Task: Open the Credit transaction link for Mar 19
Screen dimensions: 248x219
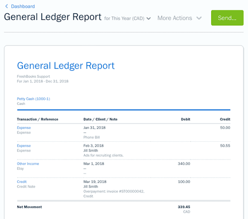Action: tap(21, 182)
